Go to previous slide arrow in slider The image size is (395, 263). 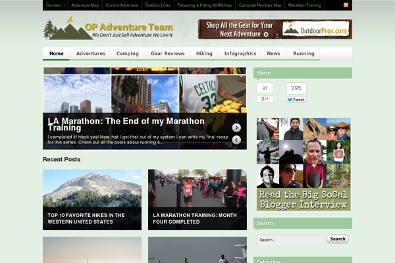[236, 139]
